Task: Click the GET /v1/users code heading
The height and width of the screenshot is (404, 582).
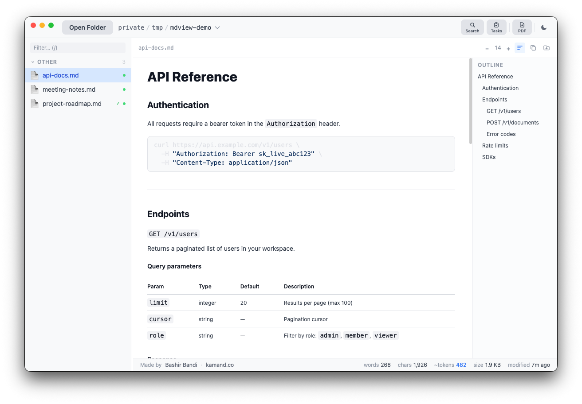Action: (x=173, y=234)
